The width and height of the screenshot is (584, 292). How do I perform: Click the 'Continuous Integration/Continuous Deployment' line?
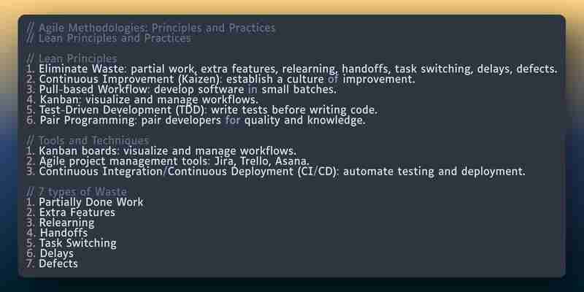coord(276,172)
